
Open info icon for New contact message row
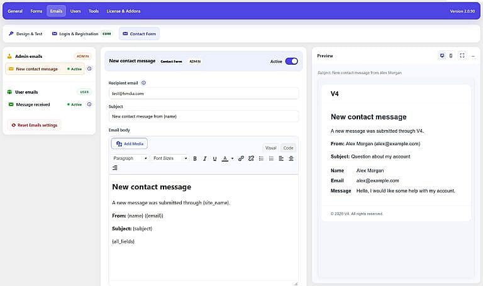point(89,69)
